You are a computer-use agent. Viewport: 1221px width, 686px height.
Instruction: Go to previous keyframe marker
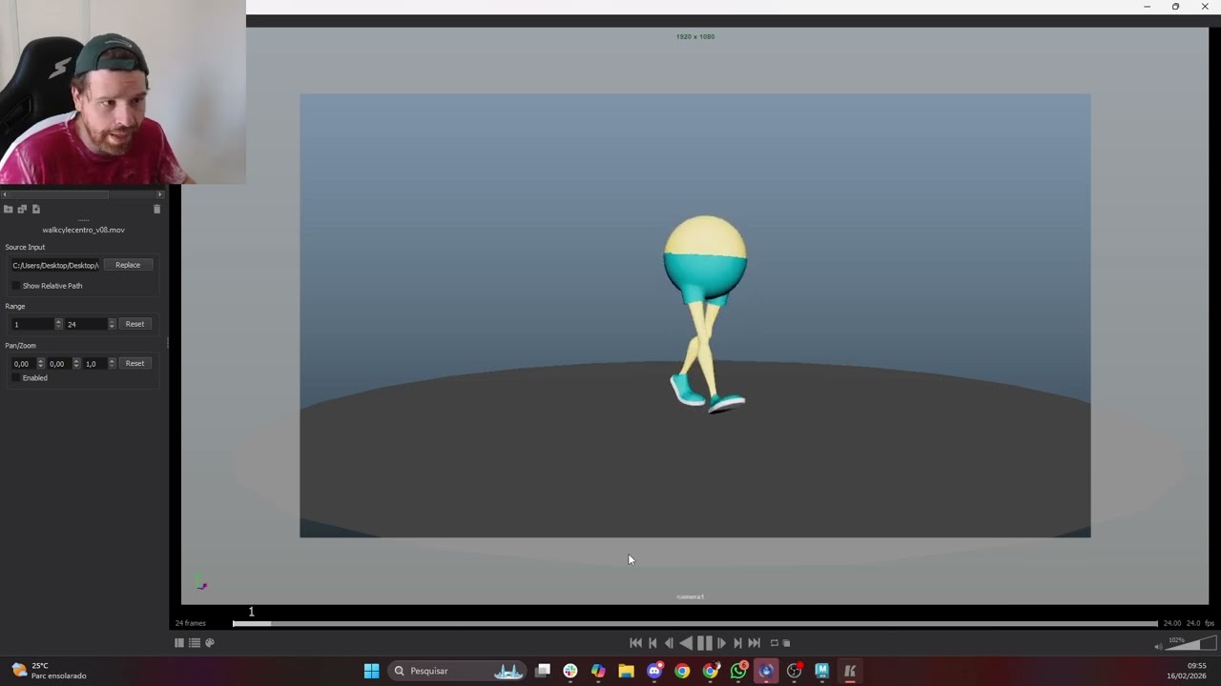[652, 643]
